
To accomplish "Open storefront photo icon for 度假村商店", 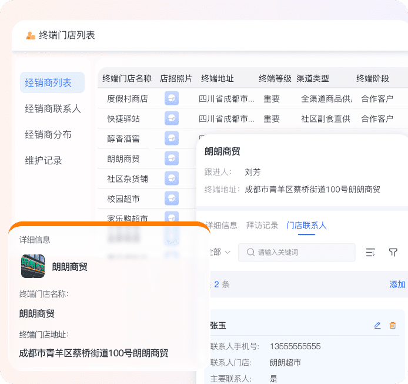I will [172, 99].
